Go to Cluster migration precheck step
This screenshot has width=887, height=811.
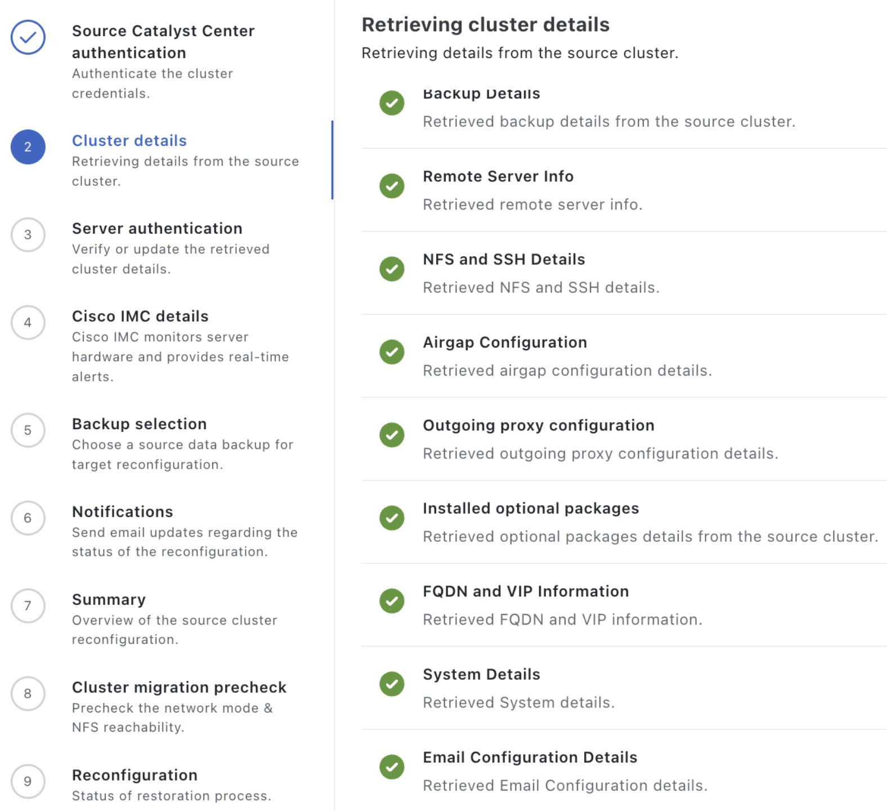28,693
